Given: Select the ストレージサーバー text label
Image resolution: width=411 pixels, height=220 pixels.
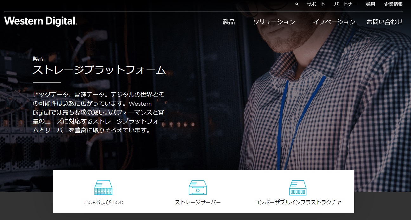Looking at the screenshot, I should tap(198, 202).
